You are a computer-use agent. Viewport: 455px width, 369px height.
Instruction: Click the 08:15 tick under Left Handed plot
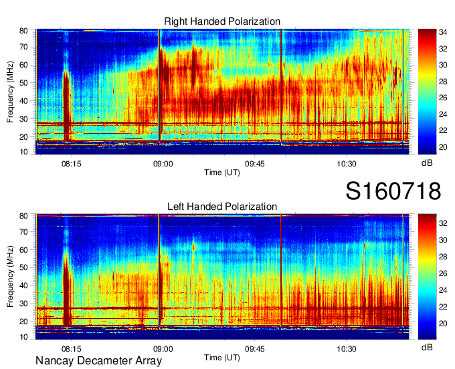point(71,349)
